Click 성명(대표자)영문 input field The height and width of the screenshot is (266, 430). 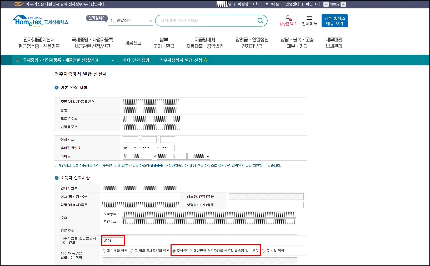point(266,205)
